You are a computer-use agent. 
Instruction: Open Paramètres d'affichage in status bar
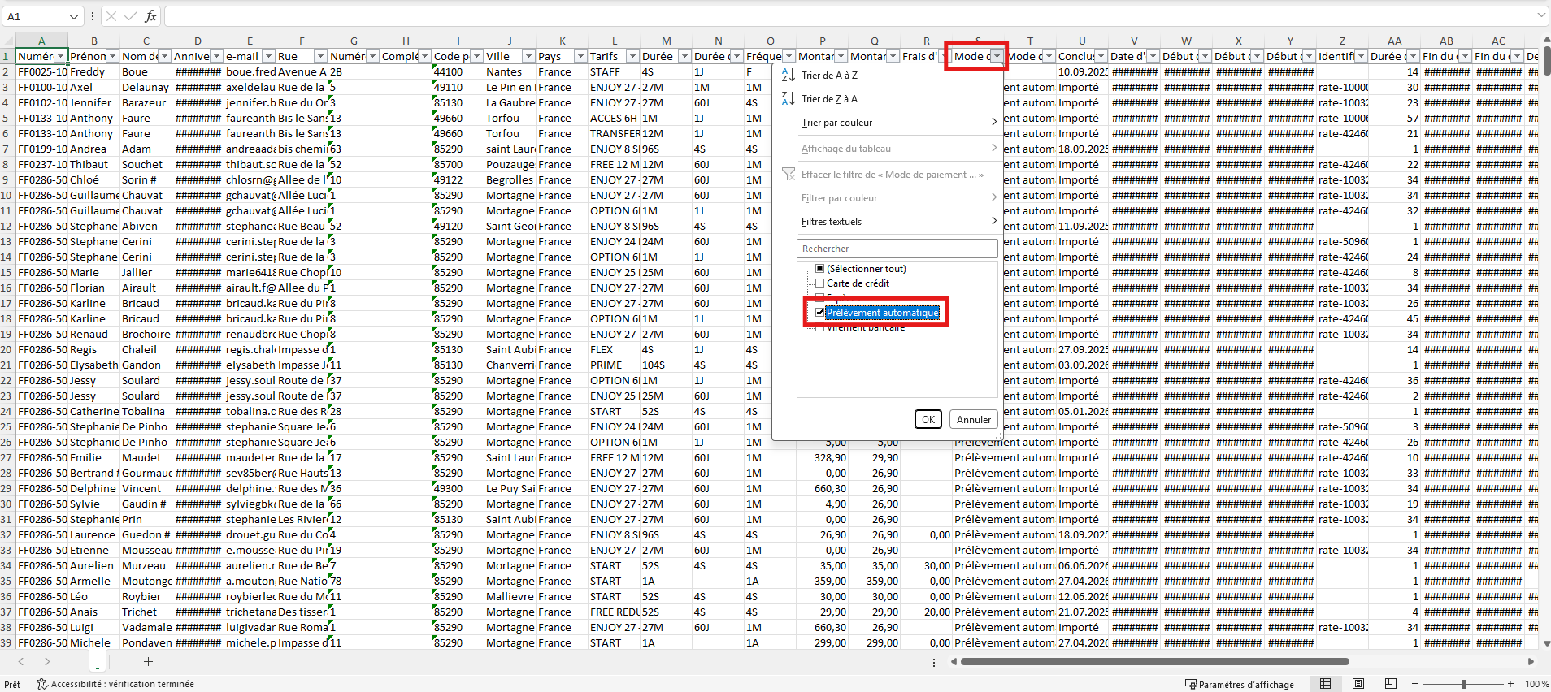point(1240,685)
